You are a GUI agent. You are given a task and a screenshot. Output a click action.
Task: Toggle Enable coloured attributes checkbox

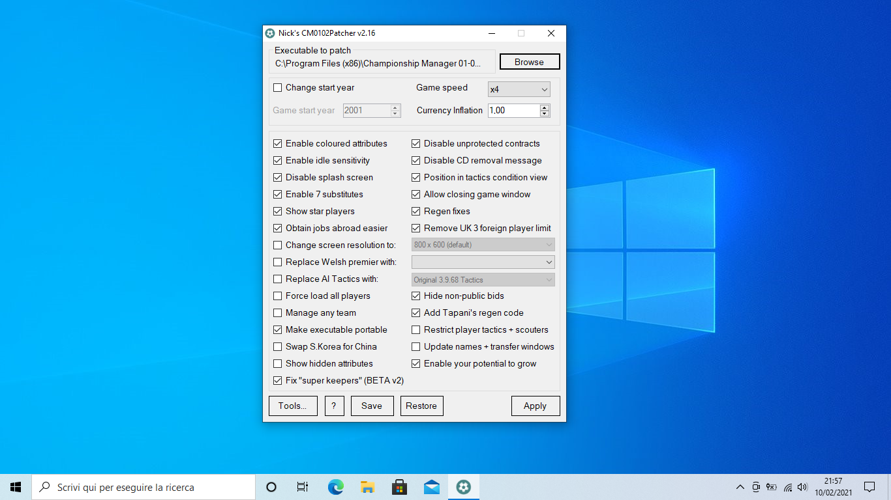tap(278, 144)
